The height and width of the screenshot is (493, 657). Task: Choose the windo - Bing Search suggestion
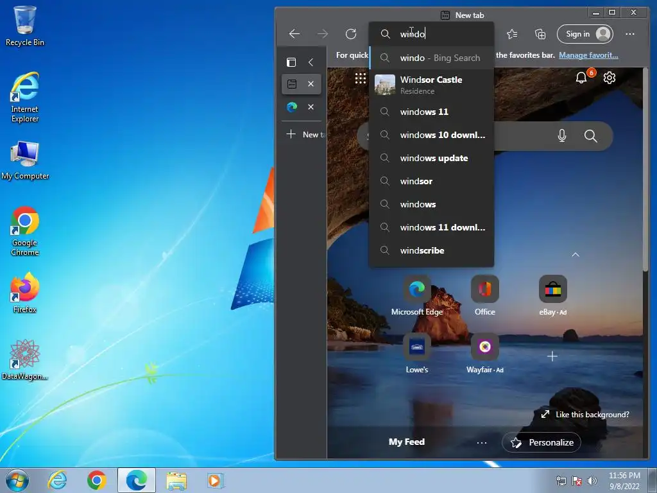[x=432, y=58]
